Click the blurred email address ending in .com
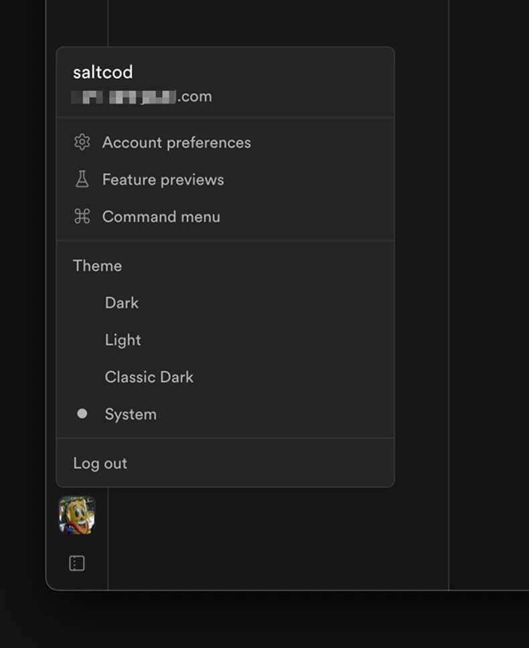Image resolution: width=529 pixels, height=648 pixels. tap(142, 96)
